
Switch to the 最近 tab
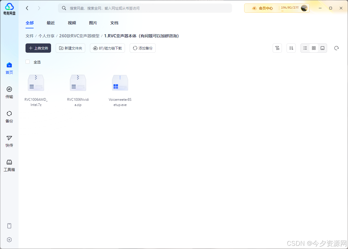(51, 23)
